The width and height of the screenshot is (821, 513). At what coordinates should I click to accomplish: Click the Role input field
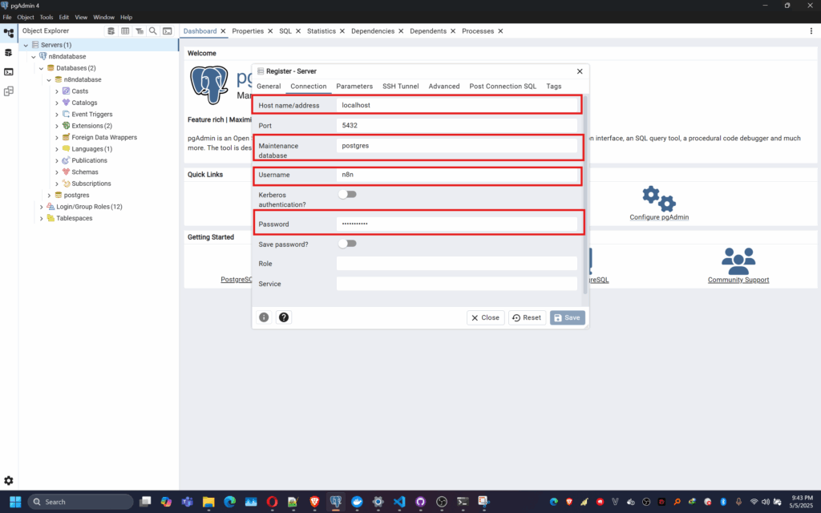pos(456,263)
